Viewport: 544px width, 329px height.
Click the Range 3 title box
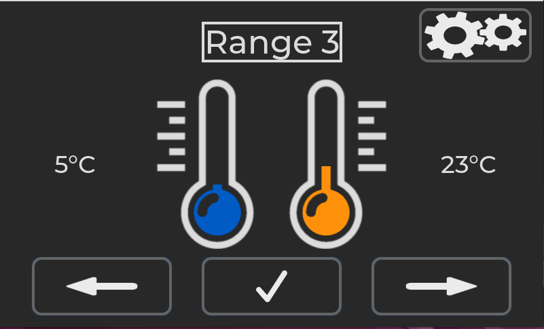pyautogui.click(x=272, y=42)
